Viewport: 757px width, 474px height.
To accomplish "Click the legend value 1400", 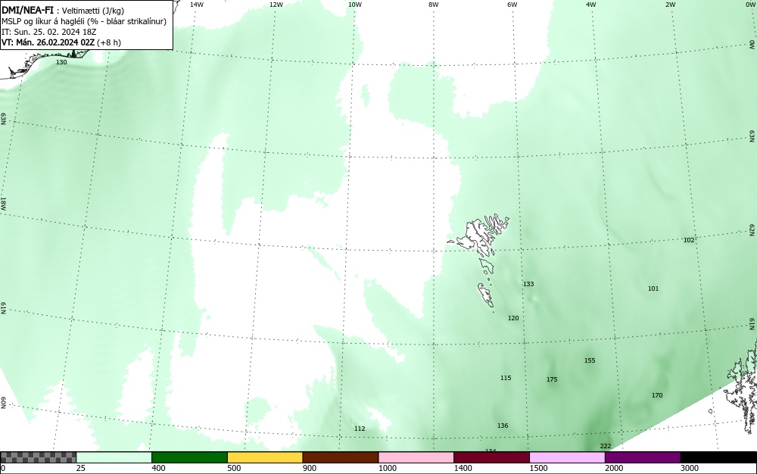I will point(463,468).
